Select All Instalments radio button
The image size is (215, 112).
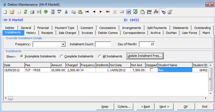click(99, 56)
